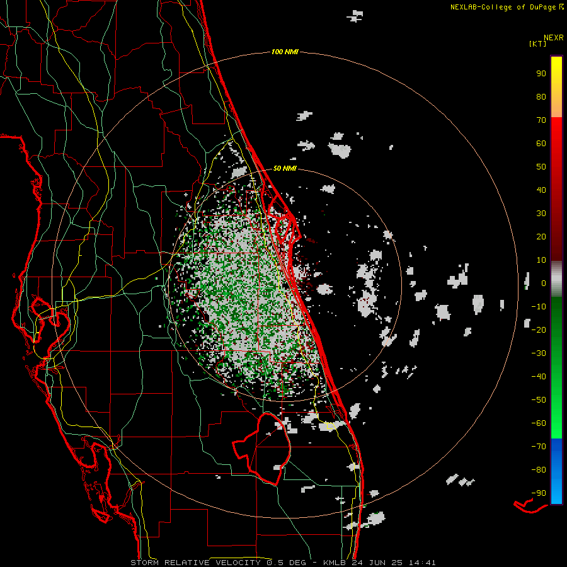567x567 pixels.
Task: Click the KMLB radar site identifier
Action: coord(335,563)
